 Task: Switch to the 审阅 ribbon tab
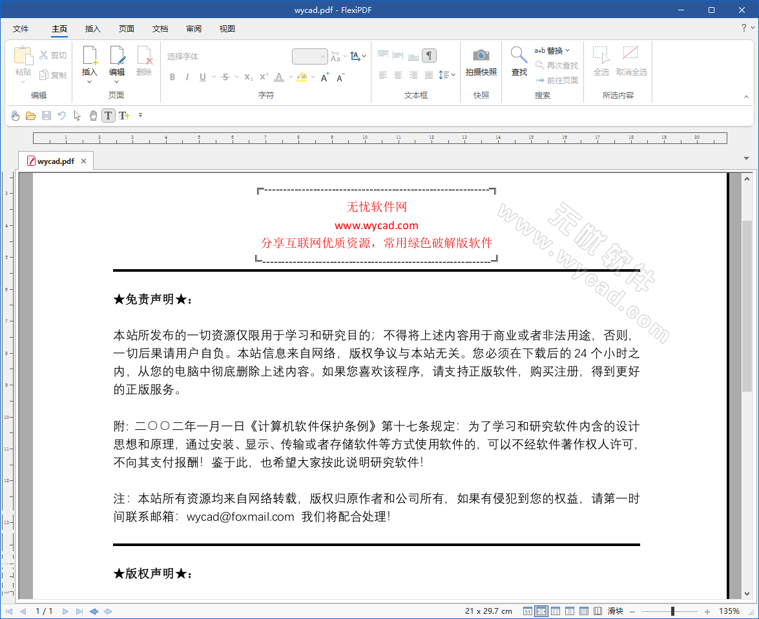[x=194, y=28]
